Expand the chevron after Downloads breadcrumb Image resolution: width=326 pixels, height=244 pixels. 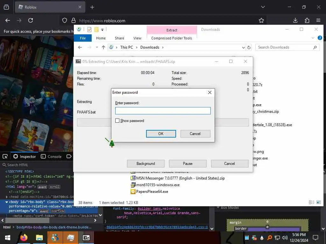pos(163,47)
